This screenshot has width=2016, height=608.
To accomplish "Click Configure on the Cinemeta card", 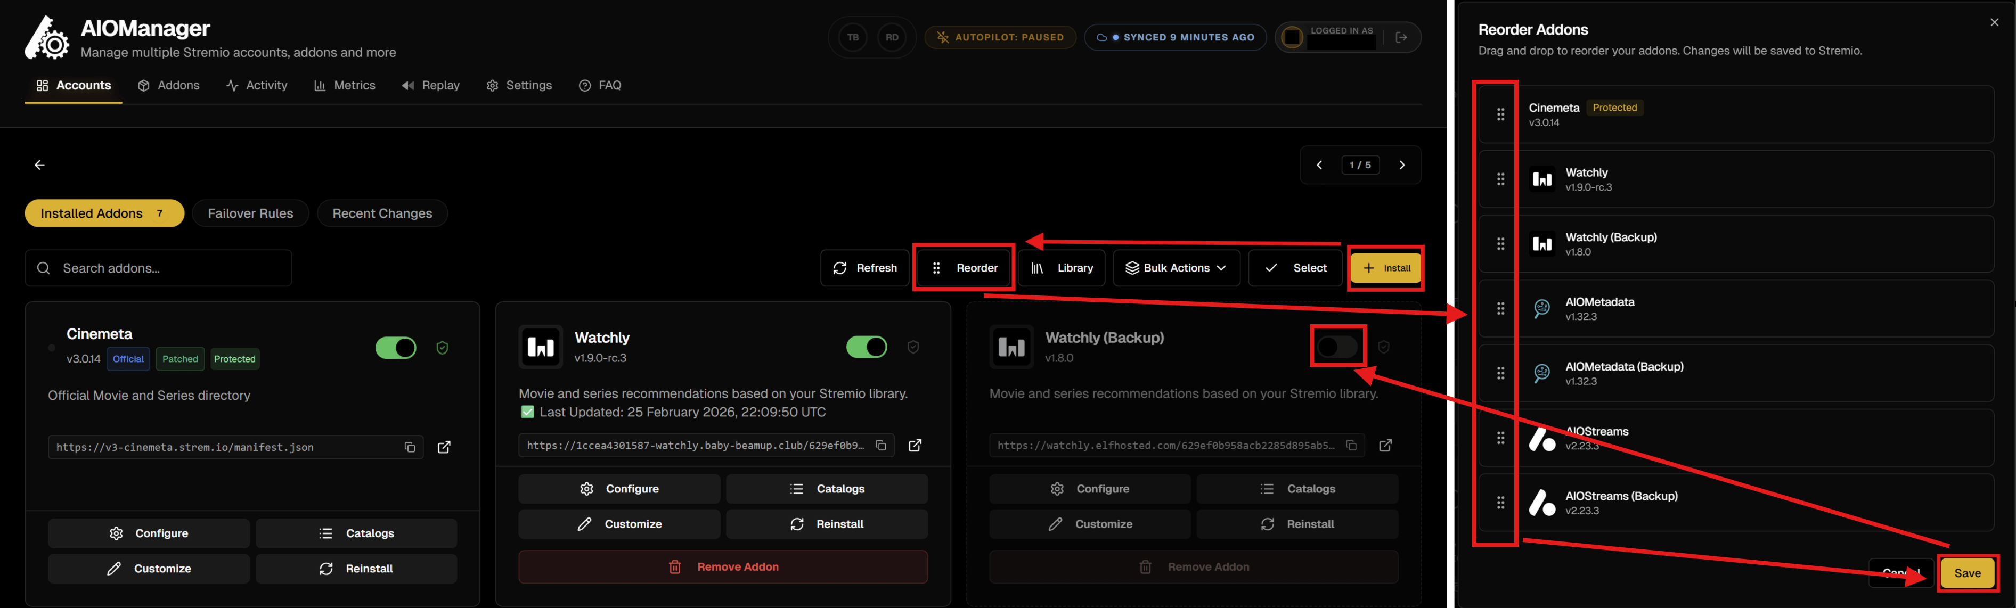I will [149, 533].
